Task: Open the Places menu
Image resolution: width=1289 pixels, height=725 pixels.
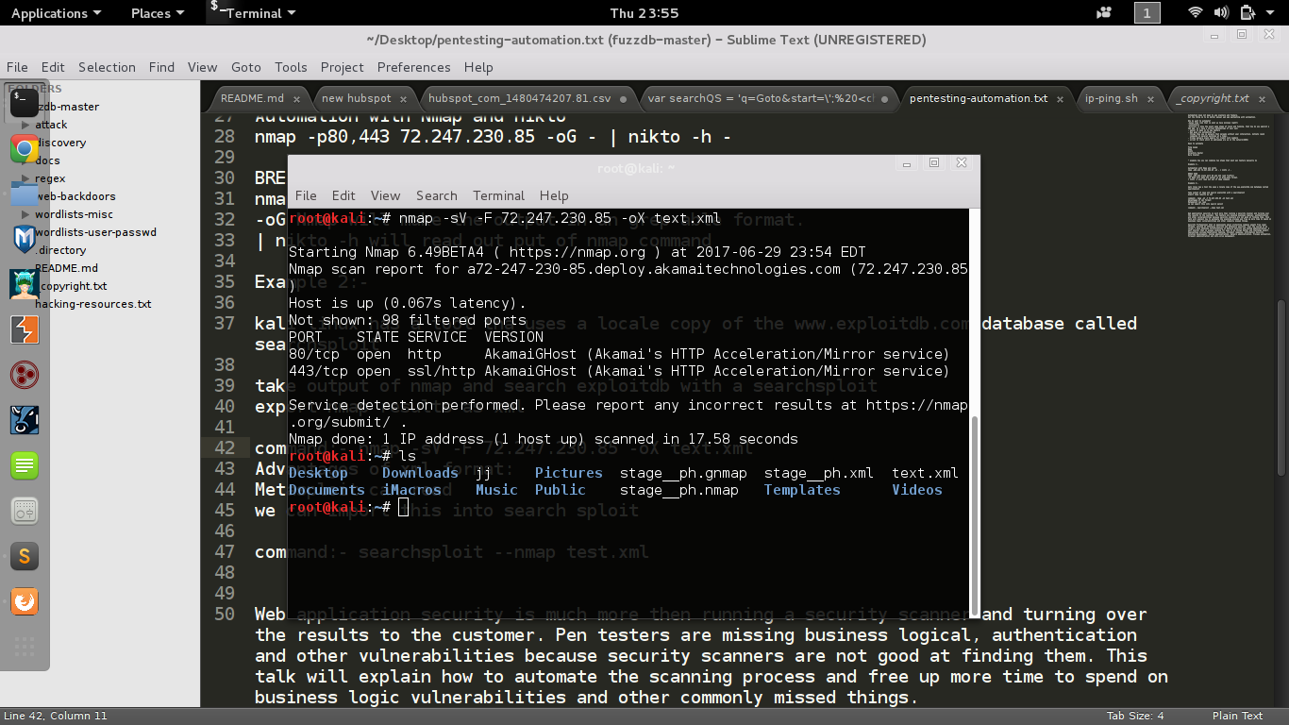Action: 157,12
